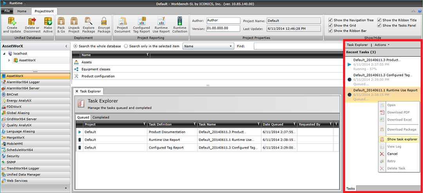Screen dimensions: 423x193
Task: Click the Create and Update database icon
Action: coord(12,22)
